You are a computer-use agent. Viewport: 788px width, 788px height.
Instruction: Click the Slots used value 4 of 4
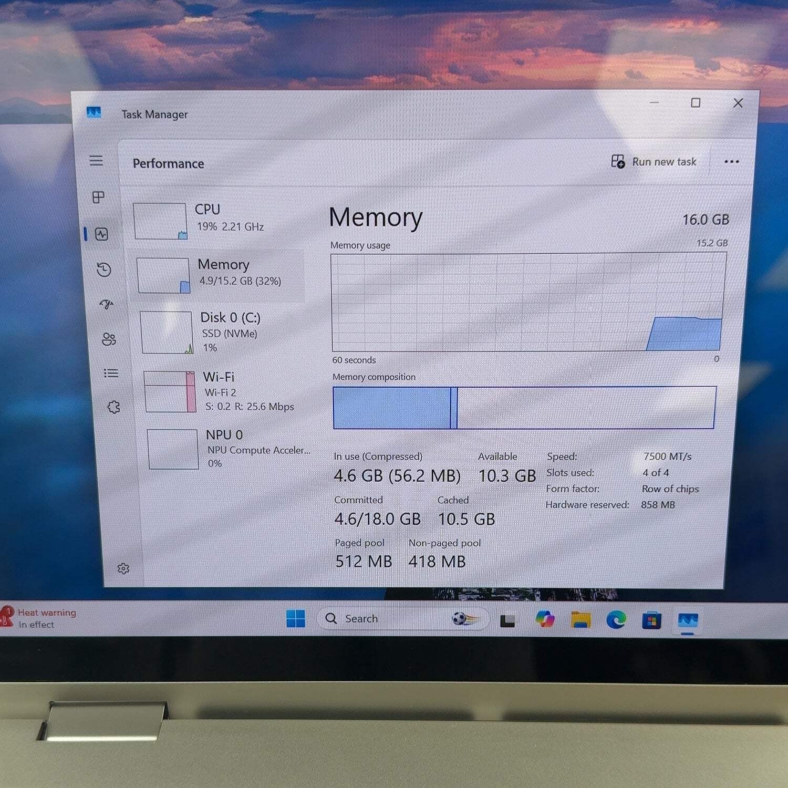(x=656, y=473)
